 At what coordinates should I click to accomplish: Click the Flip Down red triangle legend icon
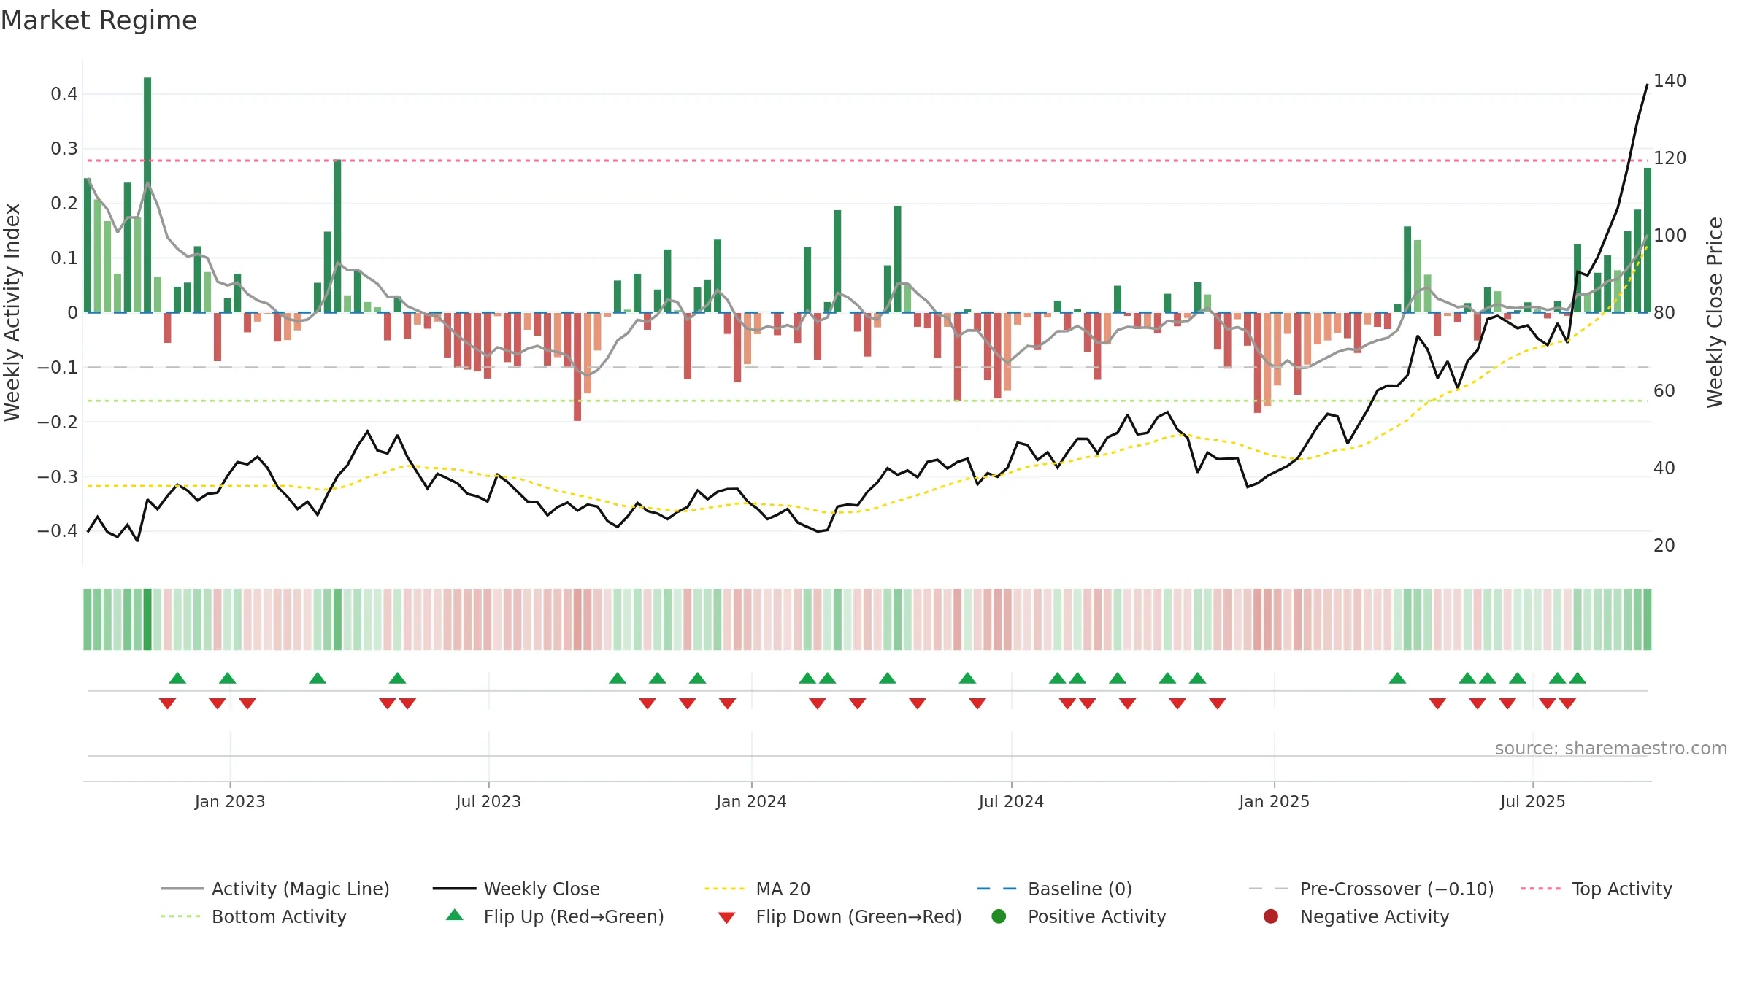726,917
